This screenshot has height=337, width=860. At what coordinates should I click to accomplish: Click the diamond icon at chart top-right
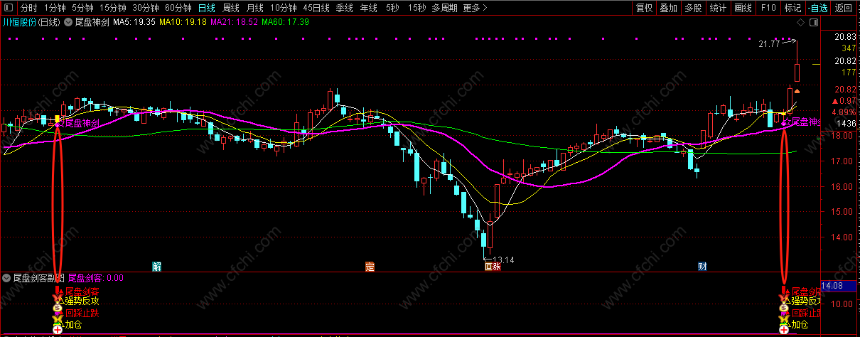pos(801,22)
